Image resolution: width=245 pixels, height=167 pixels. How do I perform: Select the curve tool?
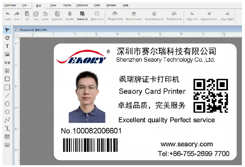click(x=7, y=128)
